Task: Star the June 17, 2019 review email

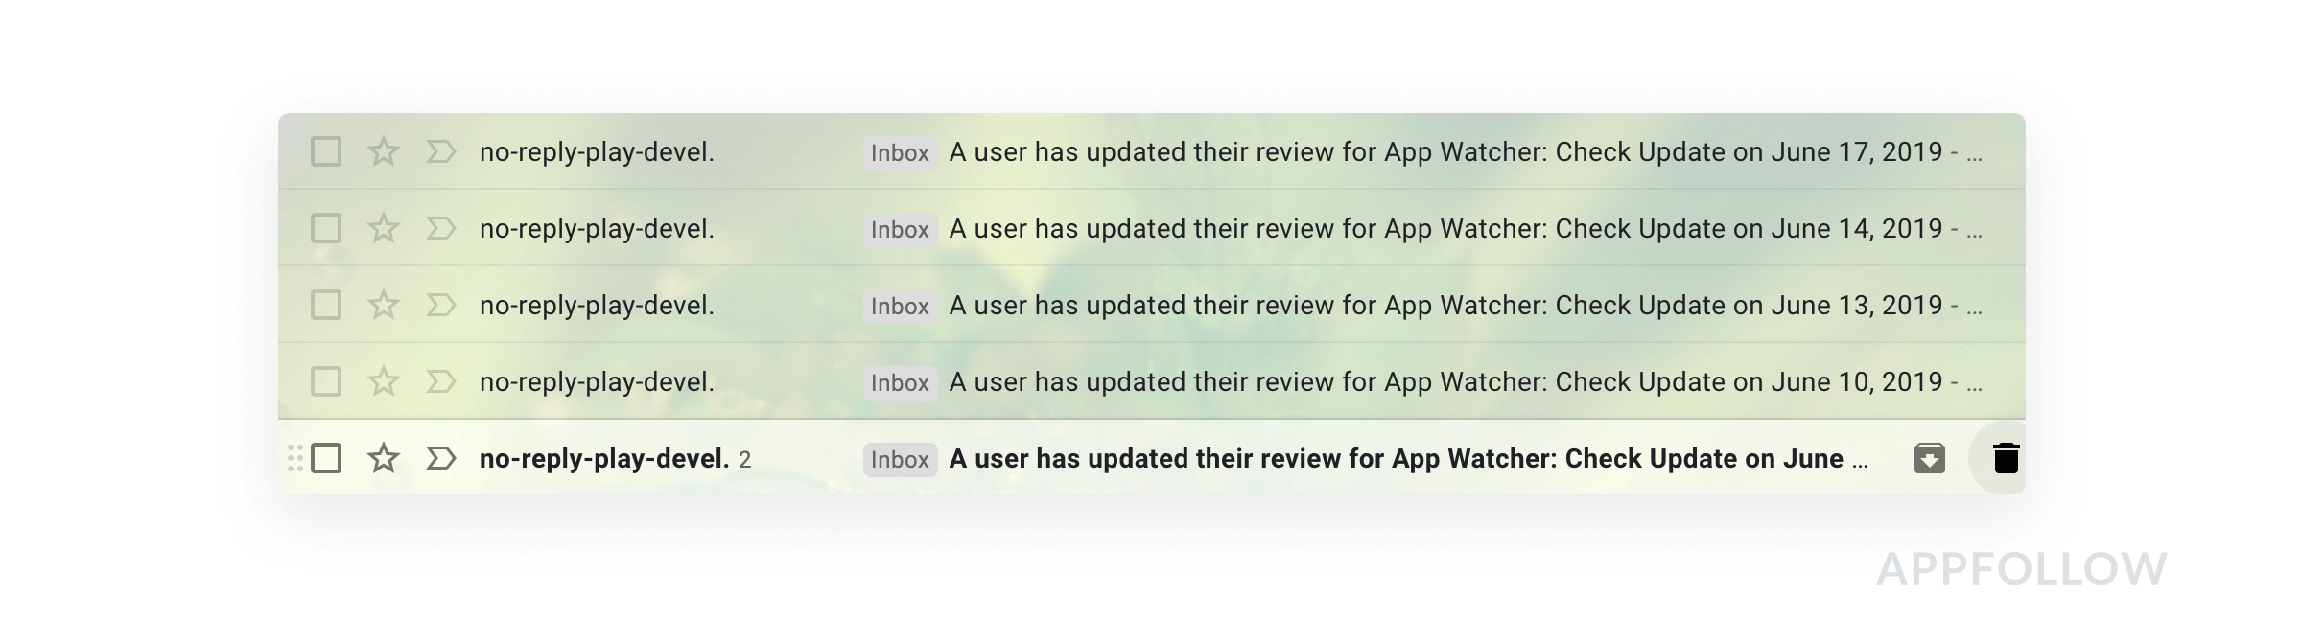Action: tap(383, 151)
